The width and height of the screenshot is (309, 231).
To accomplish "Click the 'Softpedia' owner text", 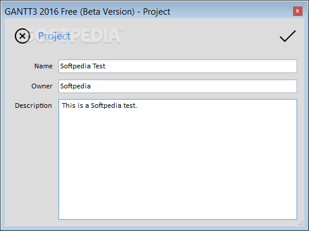I will 75,86.
